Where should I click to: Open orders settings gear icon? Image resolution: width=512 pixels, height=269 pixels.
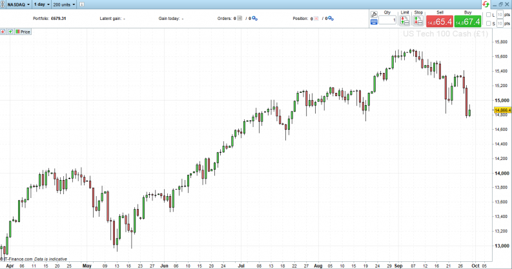click(x=254, y=19)
